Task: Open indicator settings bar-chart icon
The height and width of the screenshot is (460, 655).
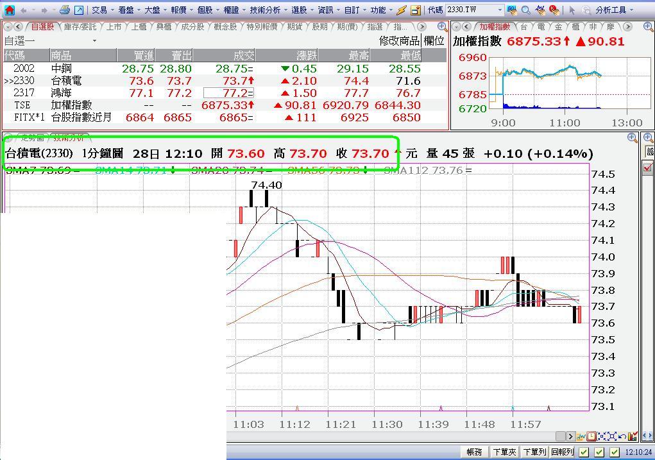Action: [x=633, y=437]
